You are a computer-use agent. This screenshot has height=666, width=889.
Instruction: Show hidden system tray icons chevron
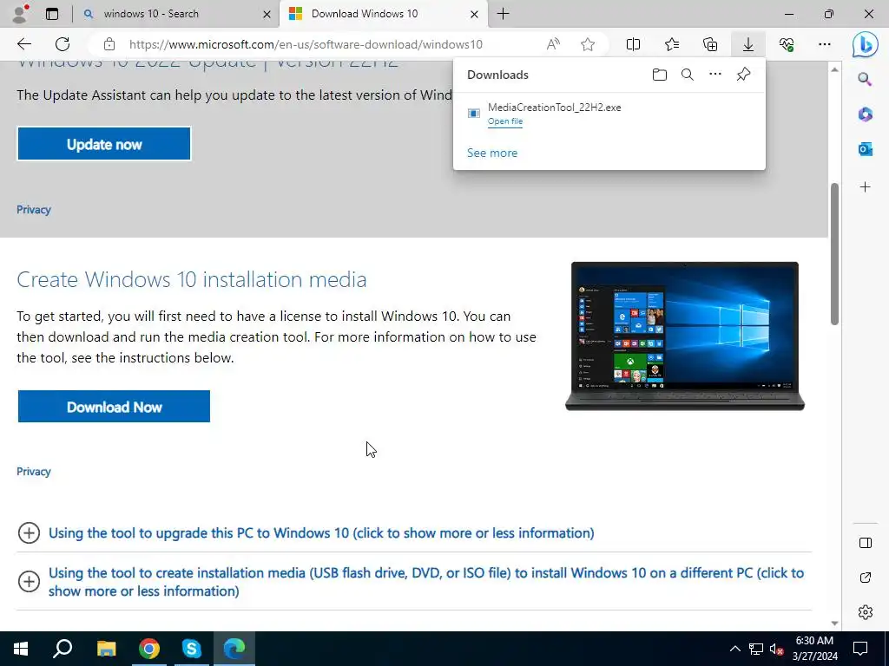734,649
